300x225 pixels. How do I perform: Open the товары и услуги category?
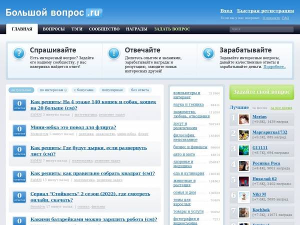(x=188, y=211)
